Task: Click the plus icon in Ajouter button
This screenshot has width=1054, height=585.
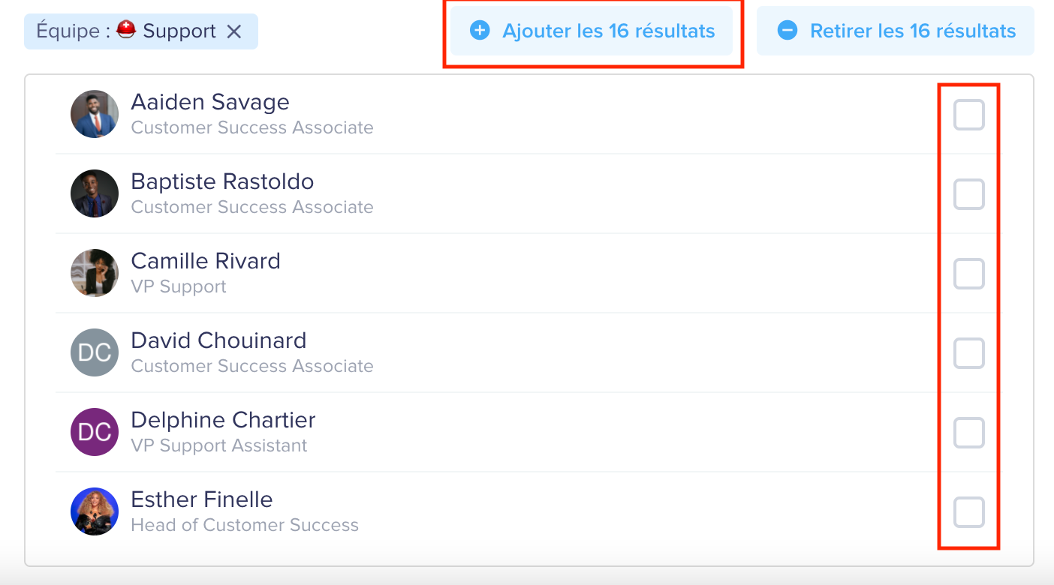Action: 480,31
